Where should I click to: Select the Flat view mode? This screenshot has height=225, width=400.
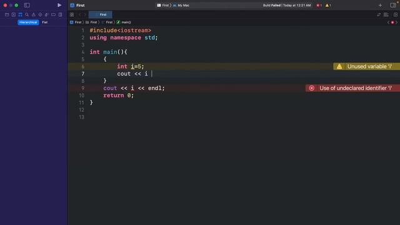[x=44, y=22]
